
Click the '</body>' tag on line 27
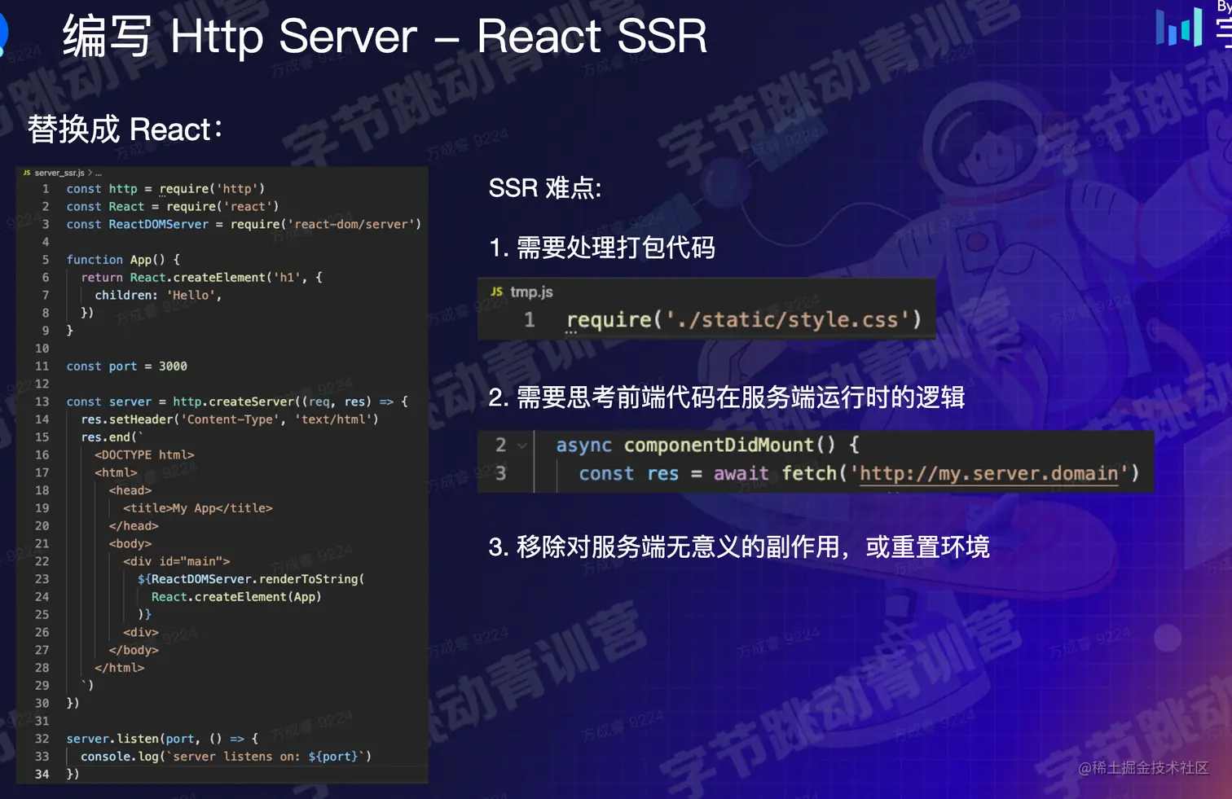point(134,650)
